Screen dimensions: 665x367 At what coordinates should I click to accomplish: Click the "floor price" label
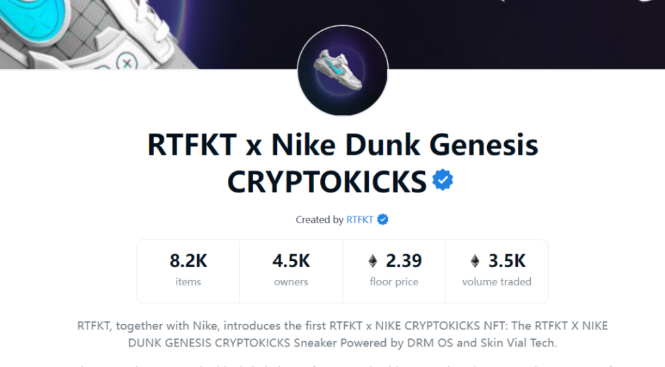tap(393, 281)
